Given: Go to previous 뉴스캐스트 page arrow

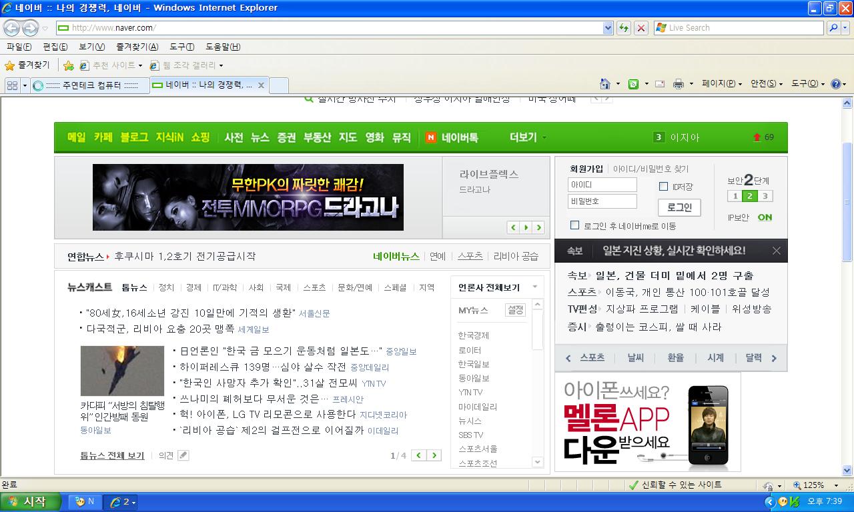Looking at the screenshot, I should (x=419, y=455).
